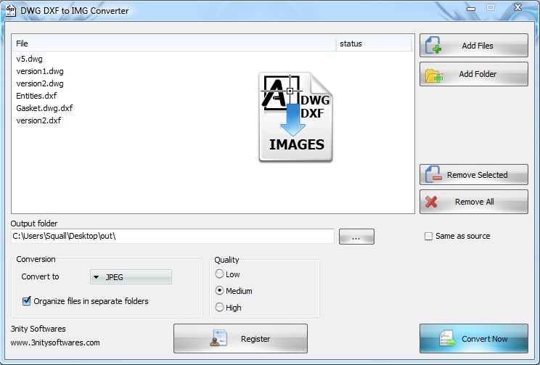Click the Register user icon
The height and width of the screenshot is (365, 540).
click(218, 339)
